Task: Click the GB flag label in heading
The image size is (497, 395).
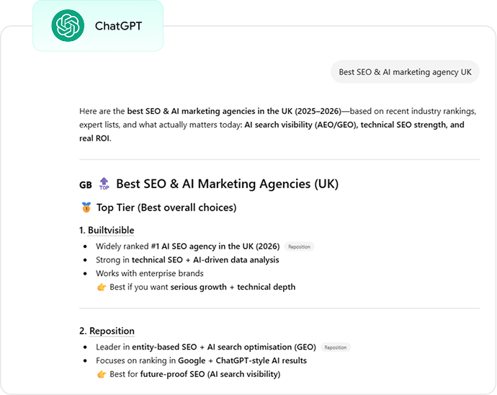Action: [85, 185]
